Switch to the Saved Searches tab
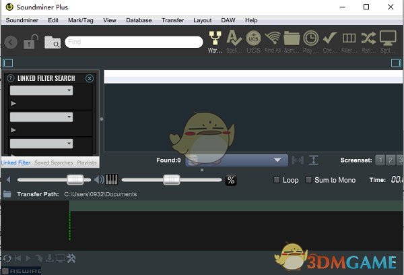Image resolution: width=404 pixels, height=275 pixels. click(54, 162)
